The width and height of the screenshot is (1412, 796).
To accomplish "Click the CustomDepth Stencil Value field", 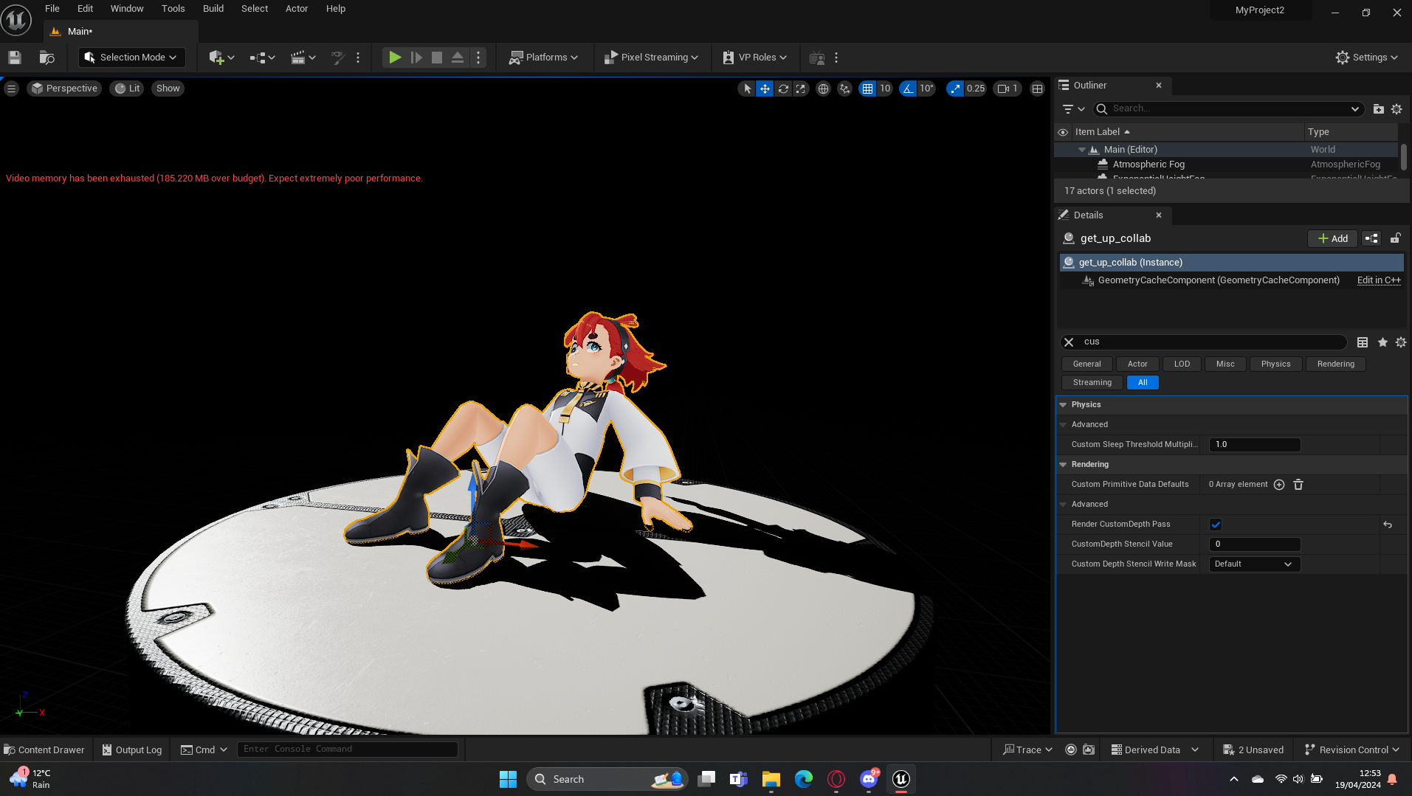I will [1255, 544].
